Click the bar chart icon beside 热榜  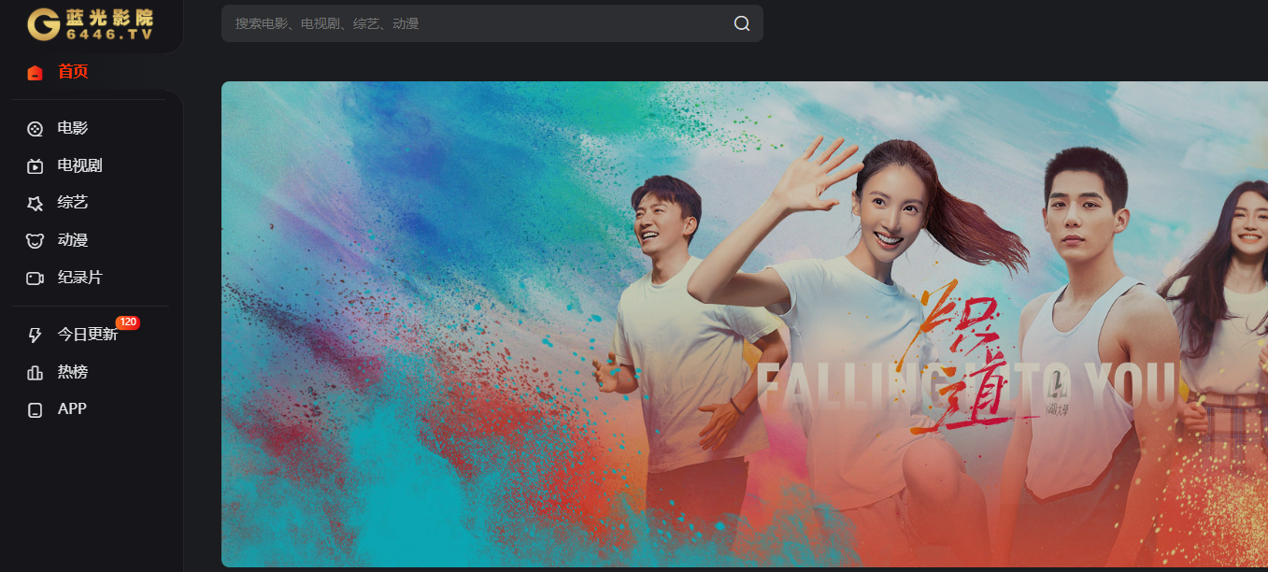tap(36, 373)
